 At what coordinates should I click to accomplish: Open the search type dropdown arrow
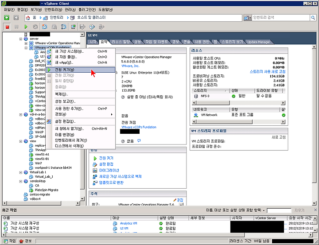[x=250, y=18]
